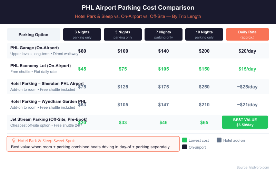Click the $15/day Economy Lot daily rate
Image resolution: width=276 pixels, height=172 pixels.
pyautogui.click(x=247, y=69)
